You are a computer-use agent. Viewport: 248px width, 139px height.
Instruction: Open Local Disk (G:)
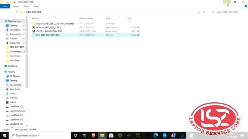click(16, 124)
